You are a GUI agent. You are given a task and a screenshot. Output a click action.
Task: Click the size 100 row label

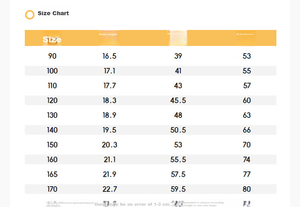pos(52,71)
